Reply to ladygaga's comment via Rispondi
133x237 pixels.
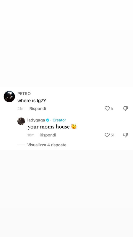pos(48,135)
